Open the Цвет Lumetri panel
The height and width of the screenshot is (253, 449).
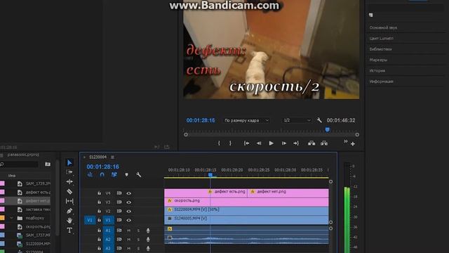381,38
